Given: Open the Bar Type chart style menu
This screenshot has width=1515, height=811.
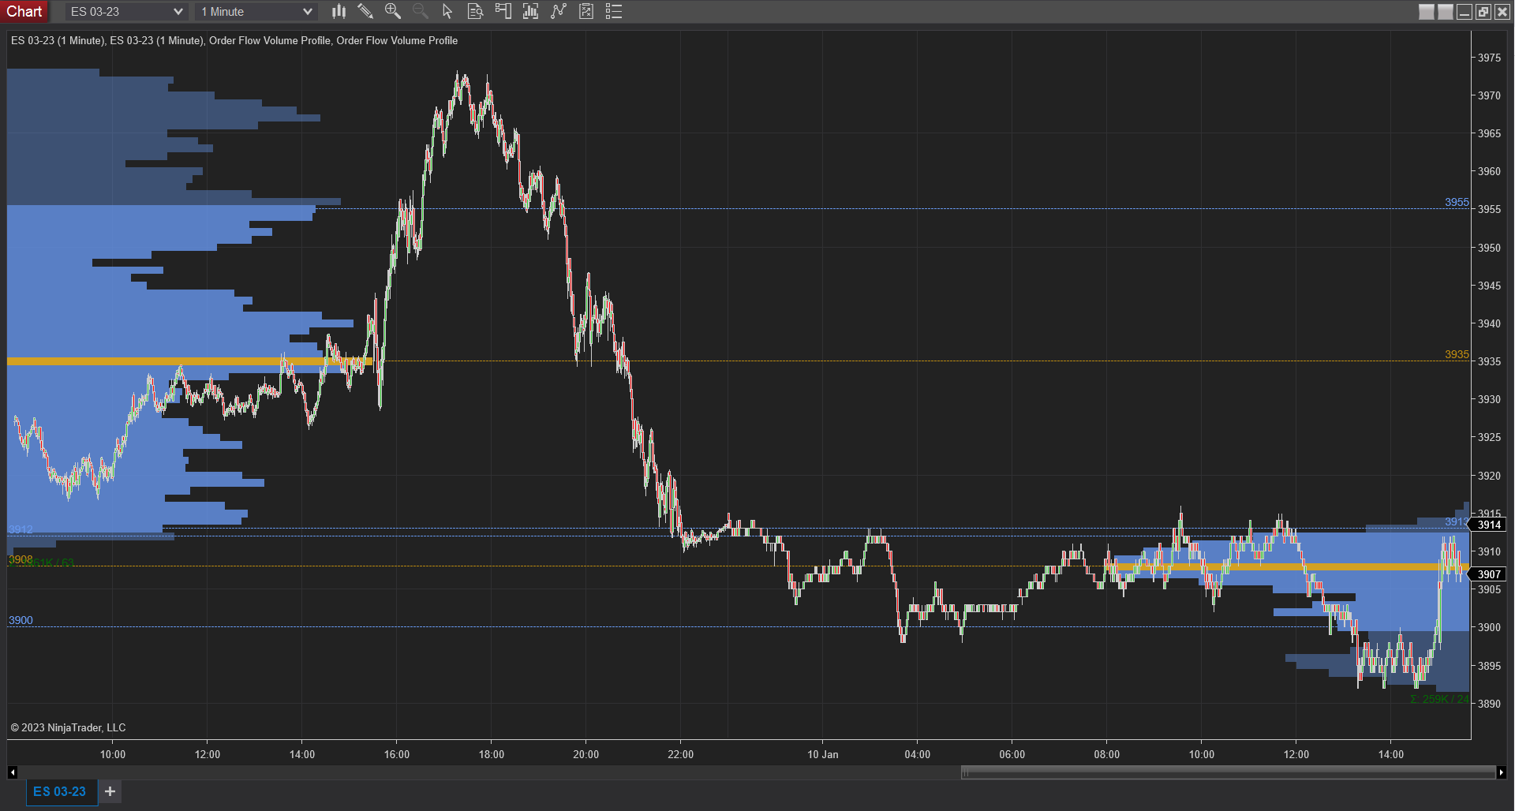Looking at the screenshot, I should pyautogui.click(x=339, y=11).
